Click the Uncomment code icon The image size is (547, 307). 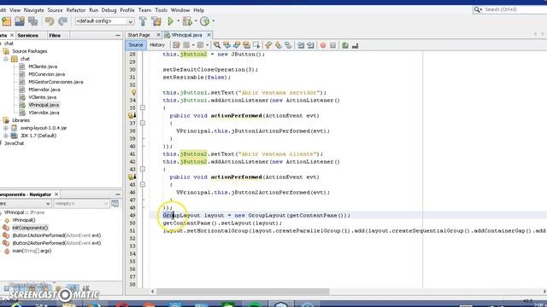356,45
